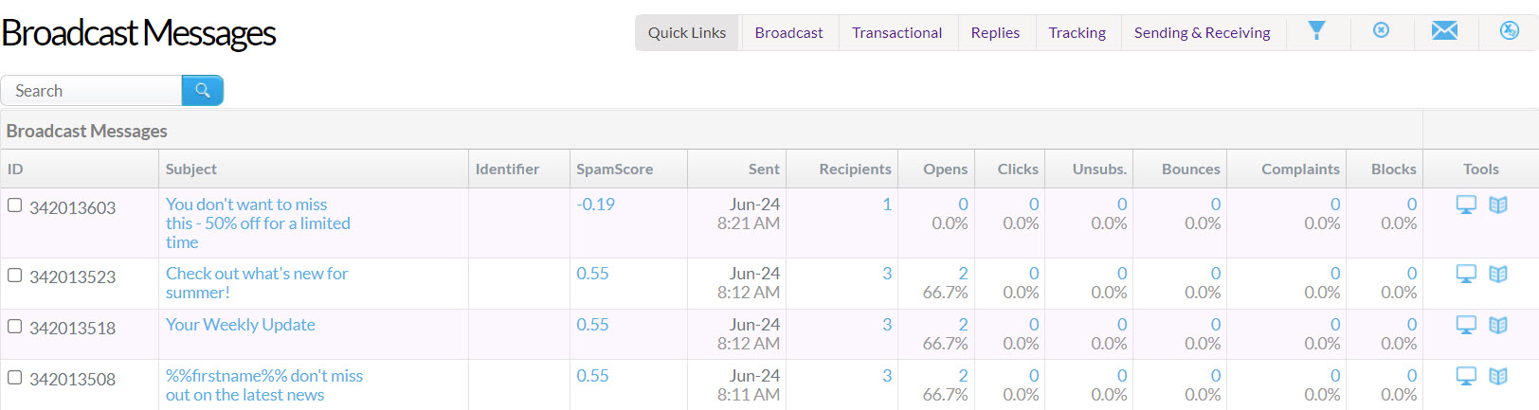Click the funnel filter icon
Screen dimensions: 1539x410
pyautogui.click(x=1316, y=31)
